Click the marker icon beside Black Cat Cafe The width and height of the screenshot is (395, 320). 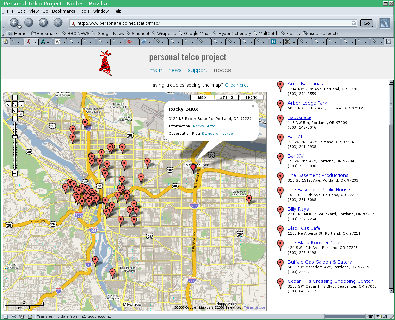280,231
